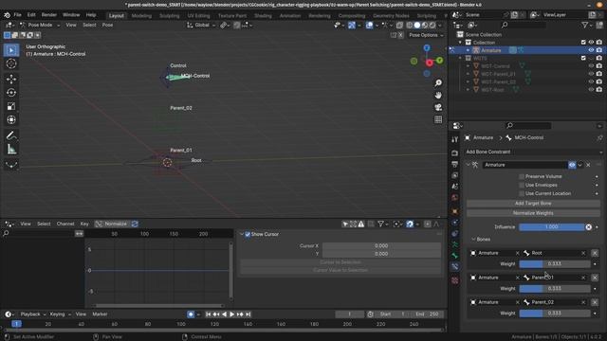The image size is (607, 341).
Task: Adjust the Influence slider
Action: coord(552,227)
